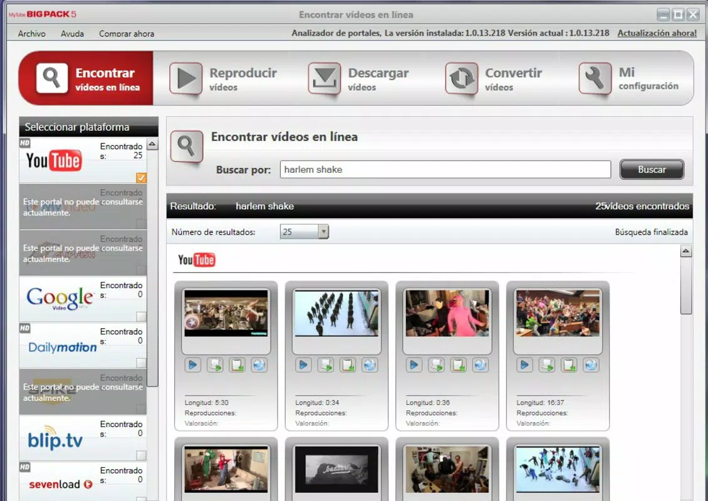Select the dancers in snow thumbnail

click(558, 470)
